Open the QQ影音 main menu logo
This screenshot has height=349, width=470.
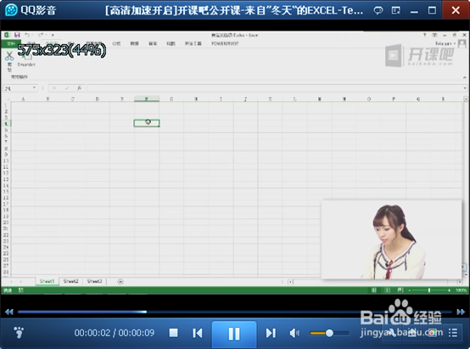pos(11,10)
